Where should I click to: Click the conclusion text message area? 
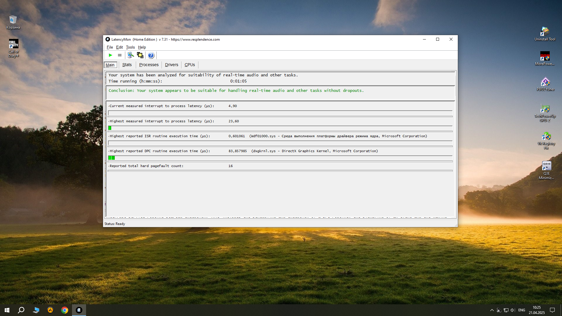(x=236, y=91)
